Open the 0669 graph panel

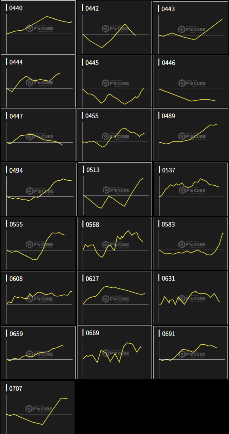point(114,352)
